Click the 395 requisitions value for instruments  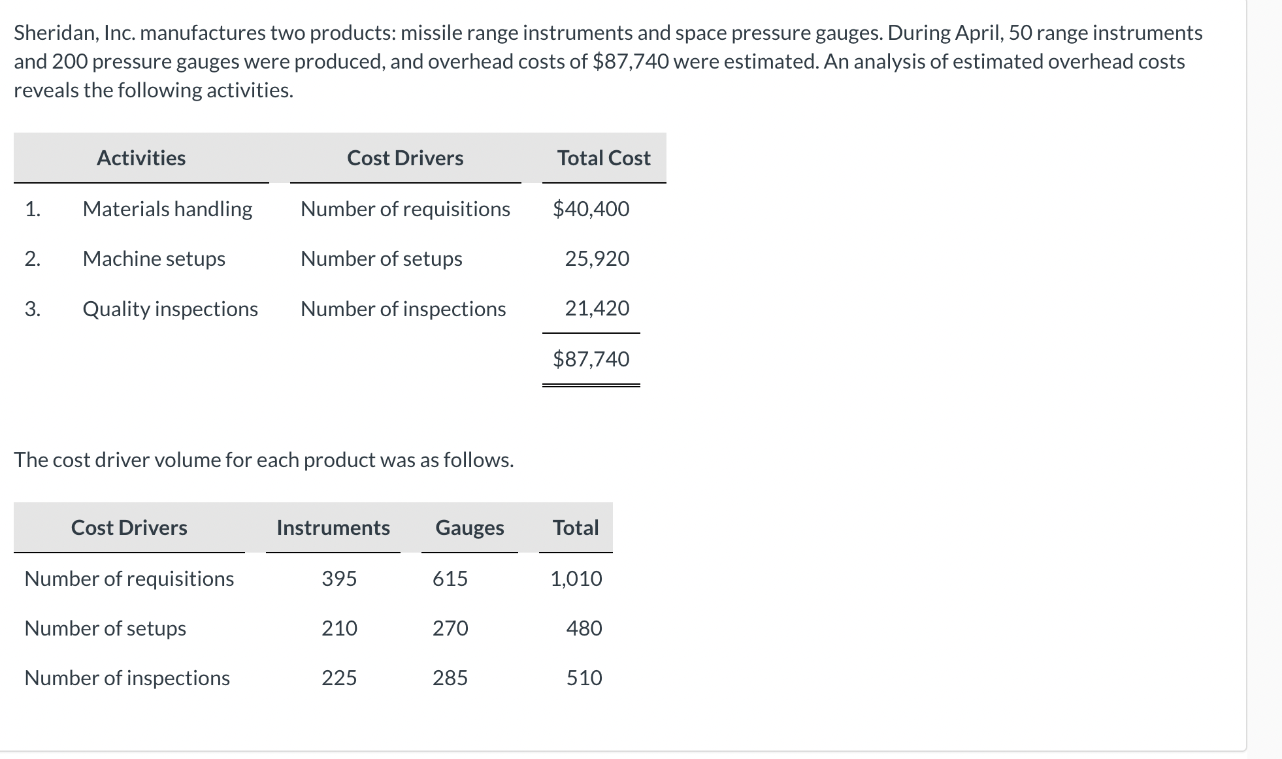339,579
